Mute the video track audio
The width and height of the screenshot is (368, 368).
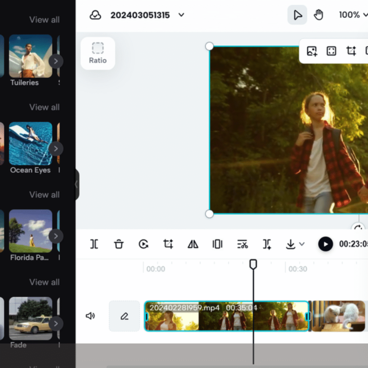pyautogui.click(x=90, y=316)
